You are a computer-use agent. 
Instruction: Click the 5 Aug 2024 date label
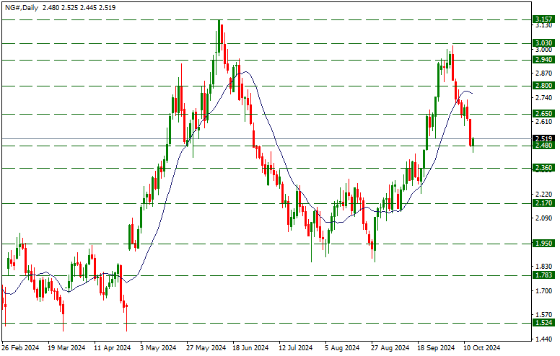(x=342, y=347)
